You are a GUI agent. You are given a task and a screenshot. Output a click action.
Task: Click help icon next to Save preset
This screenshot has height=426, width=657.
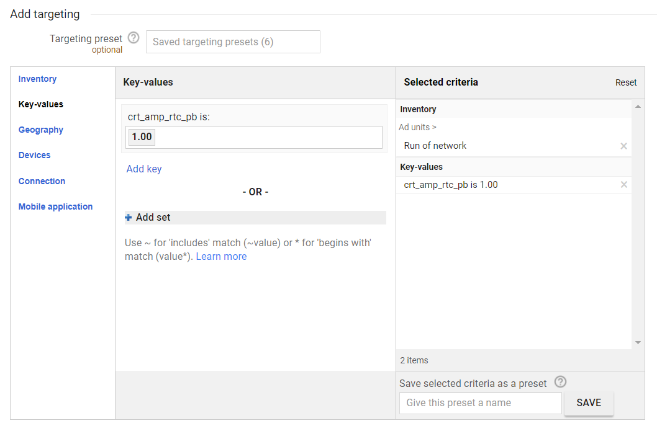[561, 382]
